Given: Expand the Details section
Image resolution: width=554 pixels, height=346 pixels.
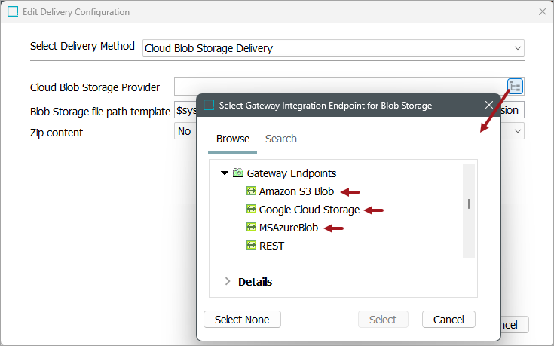Looking at the screenshot, I should 228,282.
